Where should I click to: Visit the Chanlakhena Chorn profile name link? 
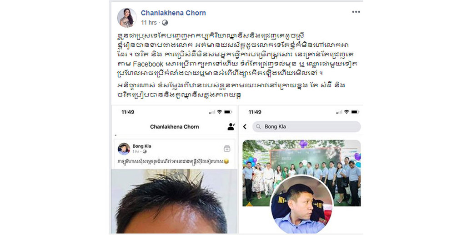click(x=173, y=13)
